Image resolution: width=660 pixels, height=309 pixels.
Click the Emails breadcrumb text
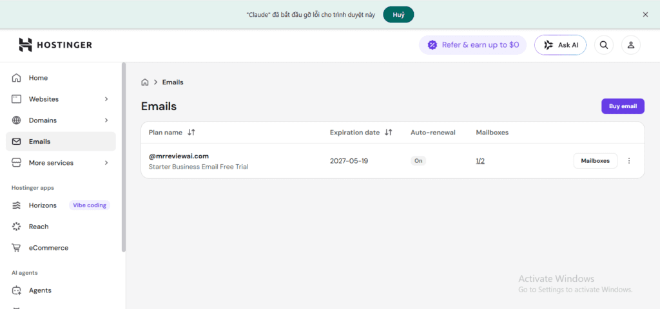(173, 82)
